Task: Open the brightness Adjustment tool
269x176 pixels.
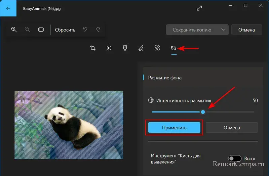Action: 109,48
